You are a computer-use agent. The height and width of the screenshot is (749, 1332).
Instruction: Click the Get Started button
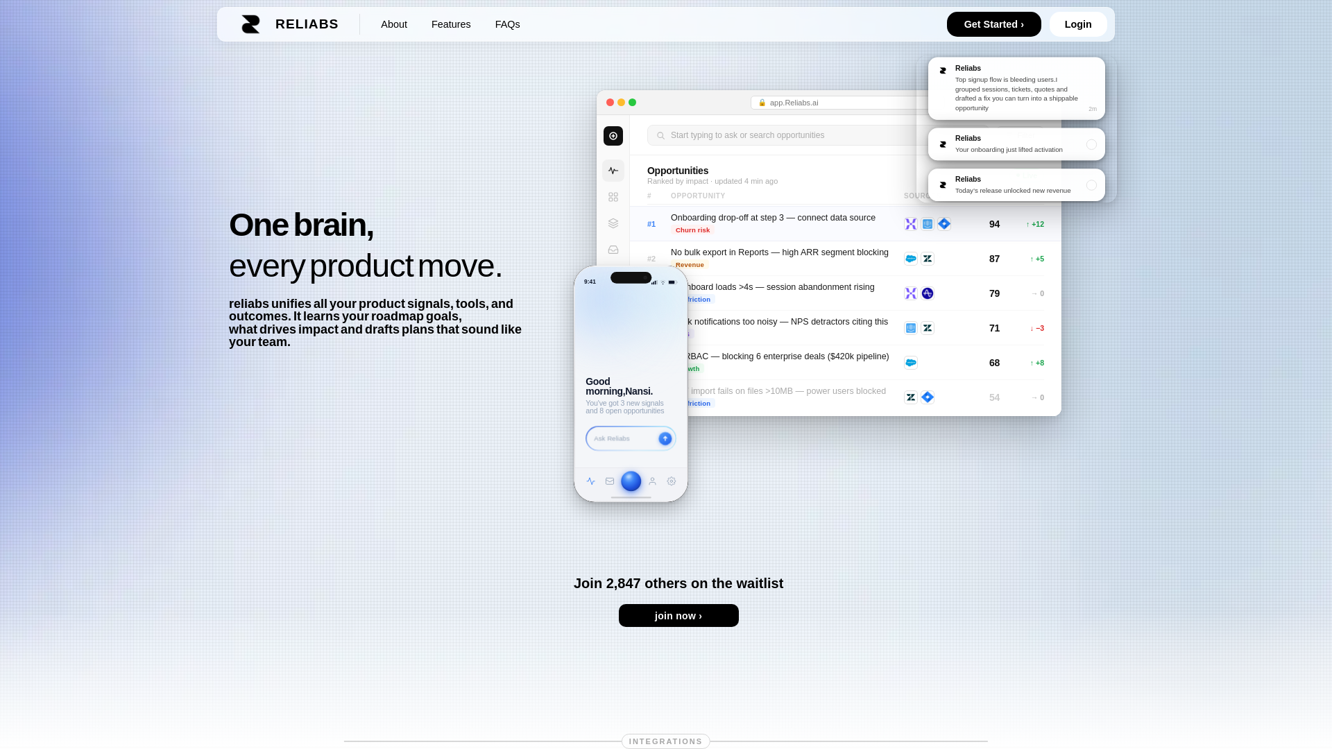[x=993, y=24]
